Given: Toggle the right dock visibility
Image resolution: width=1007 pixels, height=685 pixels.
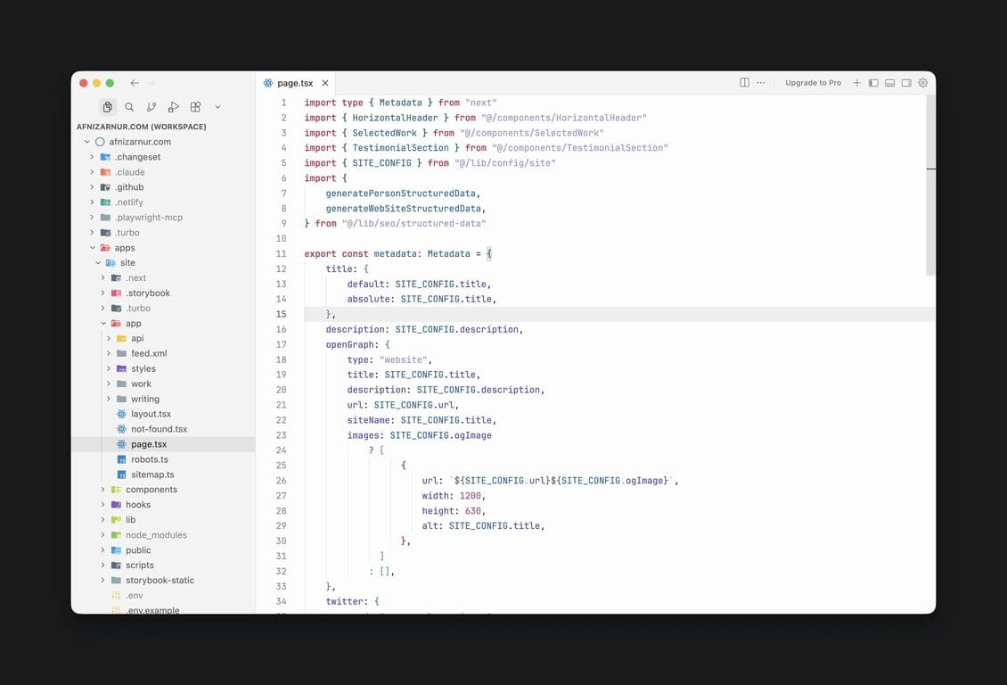Looking at the screenshot, I should pos(906,81).
